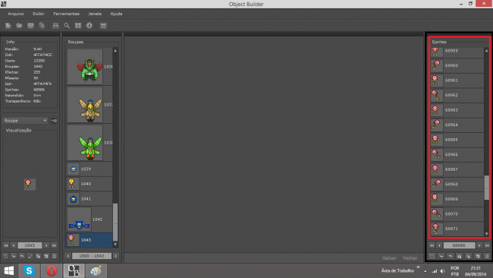Viewport: 493px width, 278px height.
Task: Click the four-arrows toolbar icon
Action: click(78, 26)
